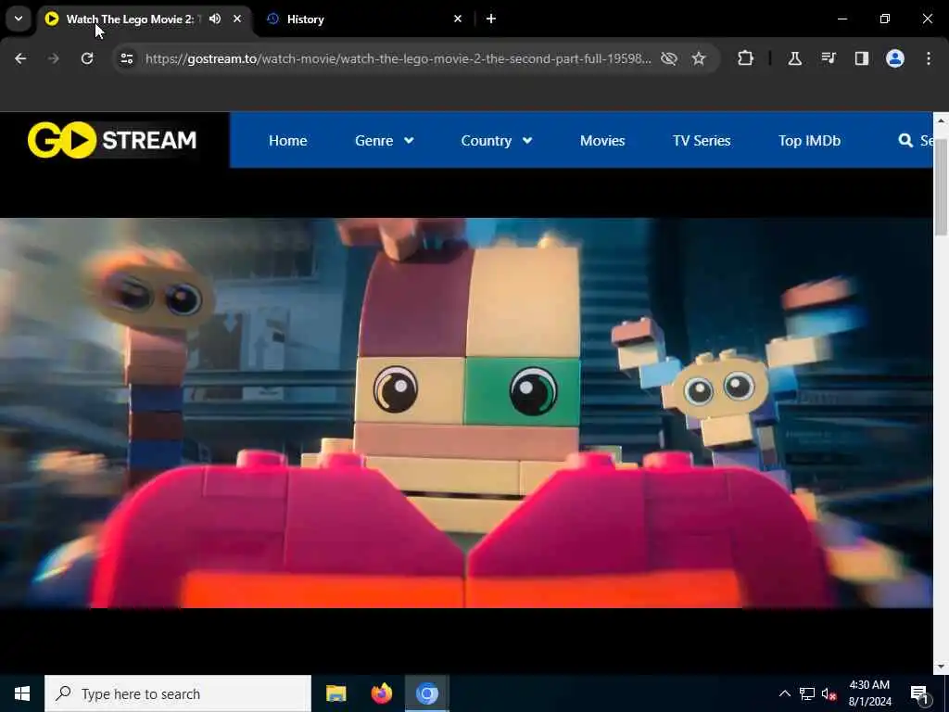Screen dimensions: 949x712
Task: Click the browser back arrow
Action: click(20, 58)
